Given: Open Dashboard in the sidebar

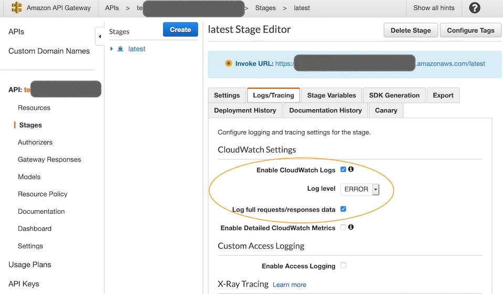Looking at the screenshot, I should coord(35,228).
